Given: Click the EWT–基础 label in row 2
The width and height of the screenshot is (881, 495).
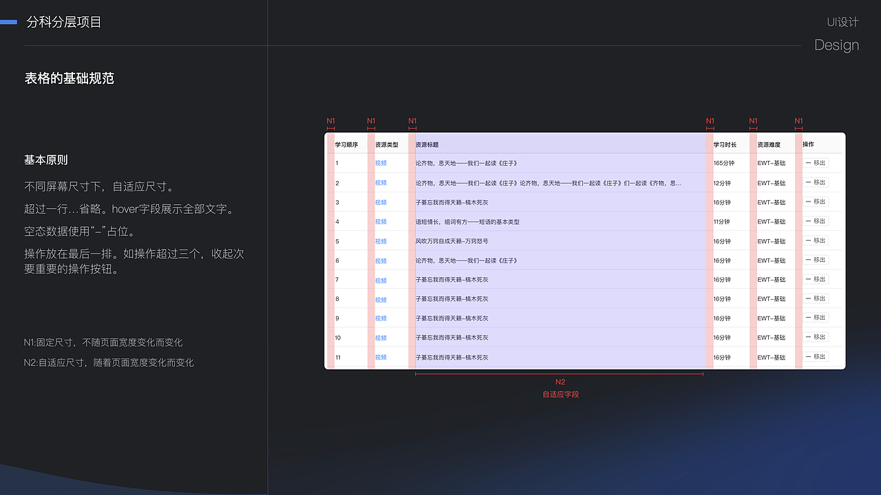Looking at the screenshot, I should pyautogui.click(x=770, y=182).
